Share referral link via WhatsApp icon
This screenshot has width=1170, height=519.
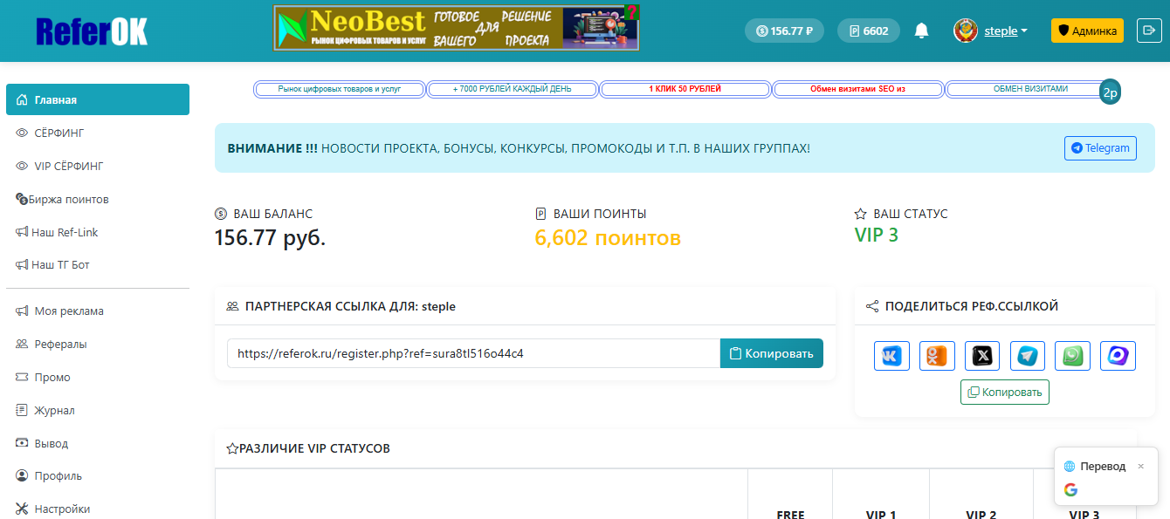point(1073,356)
